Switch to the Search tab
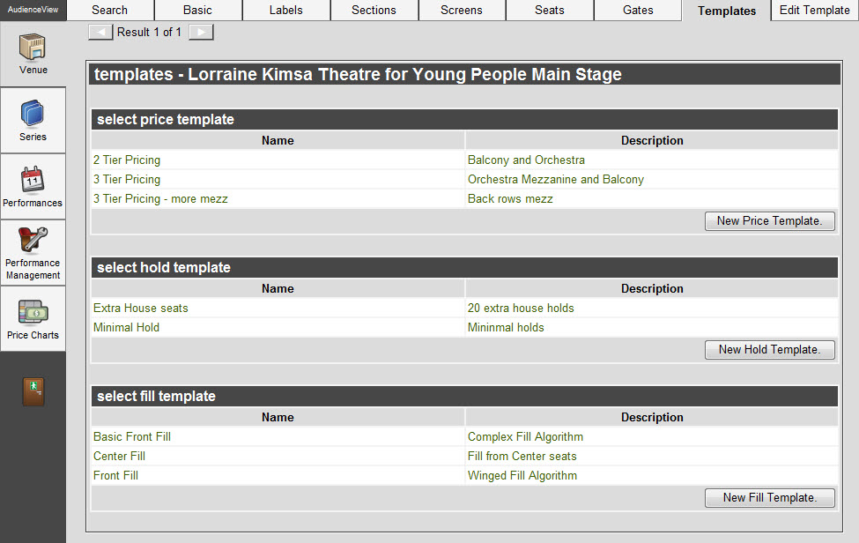The image size is (859, 543). click(109, 10)
